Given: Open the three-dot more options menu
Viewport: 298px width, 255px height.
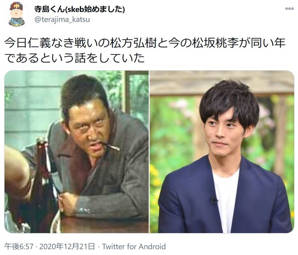Looking at the screenshot, I should click(289, 8).
